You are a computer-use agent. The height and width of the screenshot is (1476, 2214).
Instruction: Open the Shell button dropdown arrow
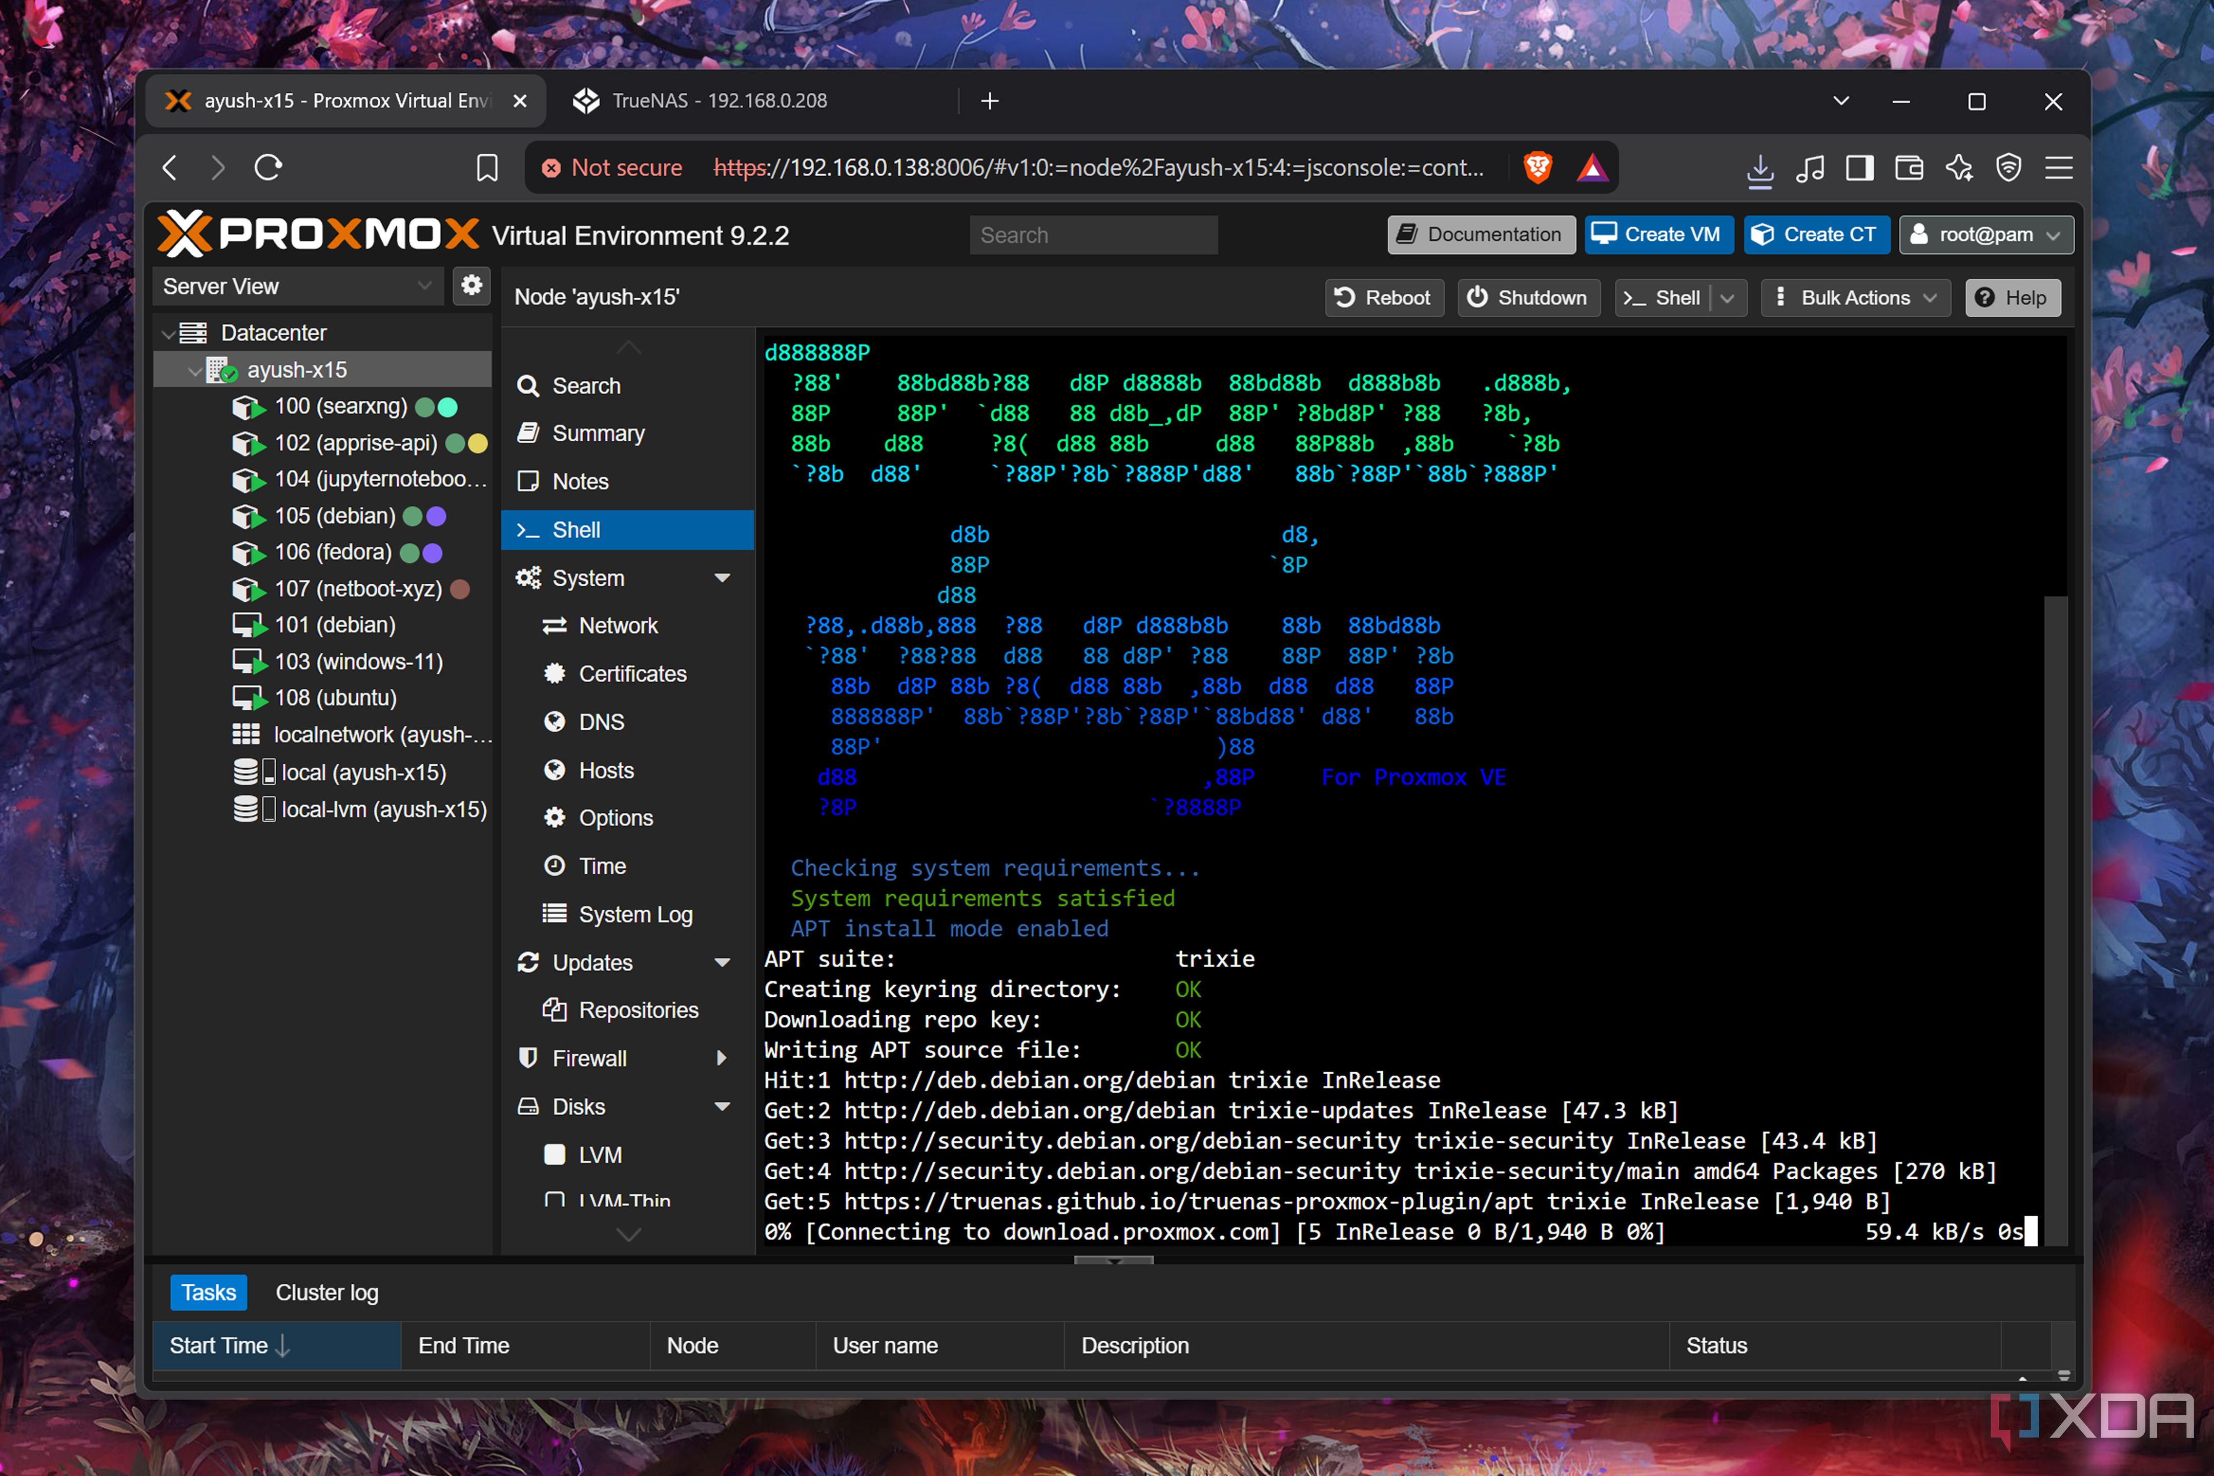tap(1727, 297)
